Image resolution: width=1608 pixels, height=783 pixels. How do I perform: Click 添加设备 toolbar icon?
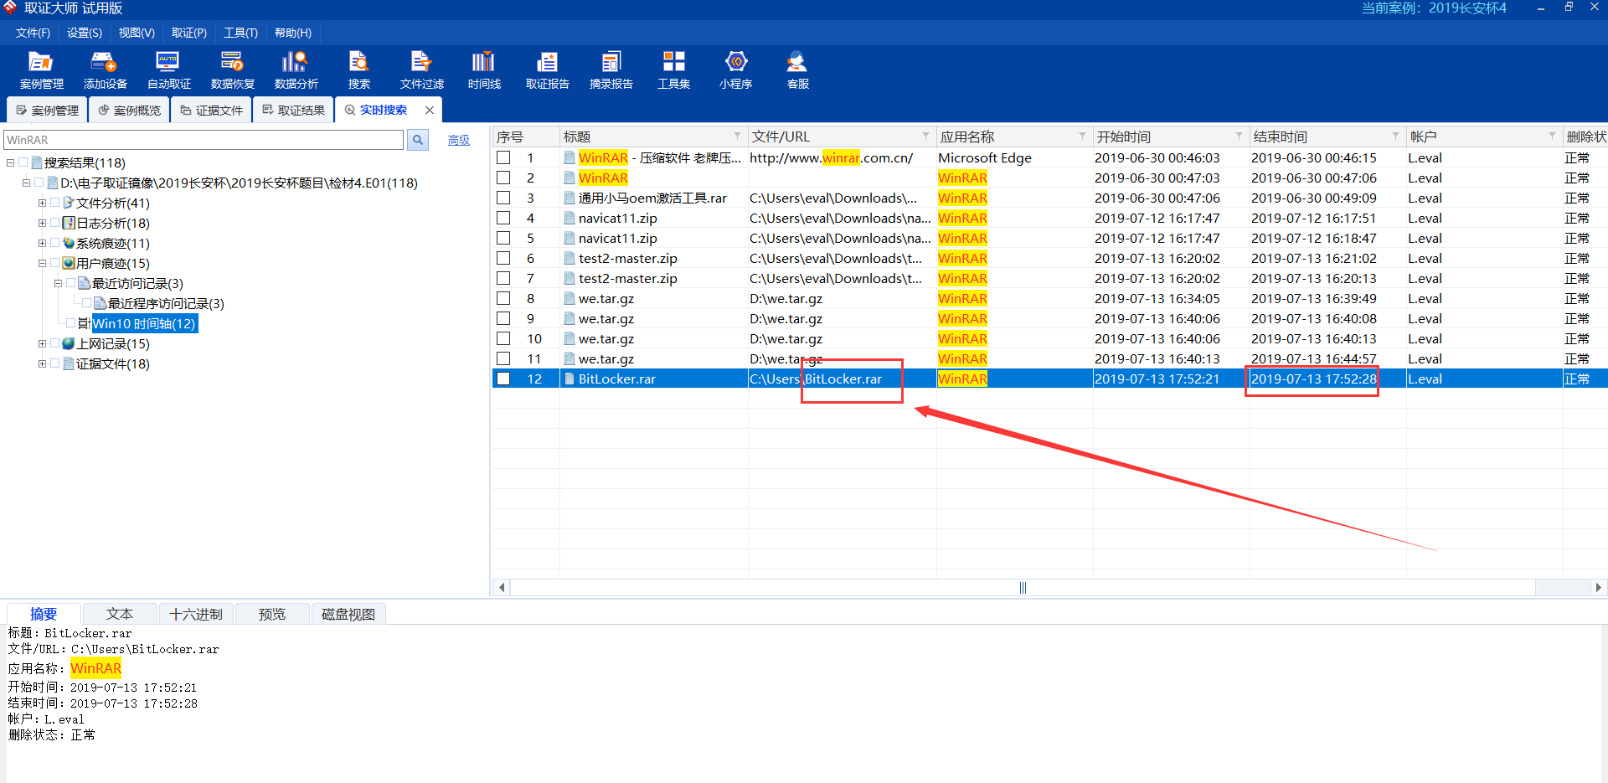pos(105,70)
